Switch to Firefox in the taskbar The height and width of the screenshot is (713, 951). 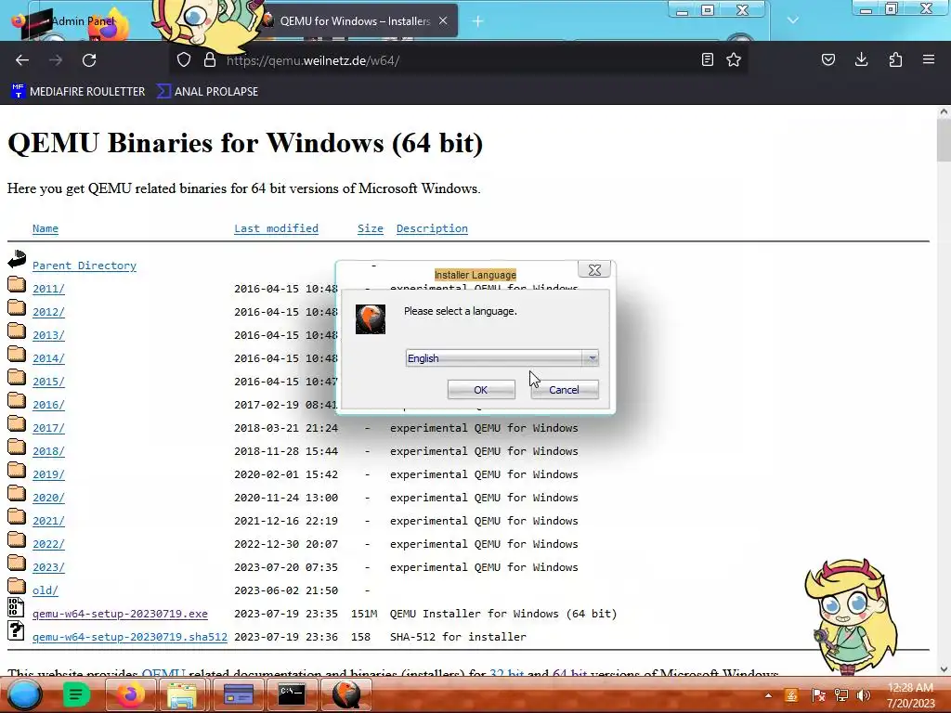click(x=129, y=694)
